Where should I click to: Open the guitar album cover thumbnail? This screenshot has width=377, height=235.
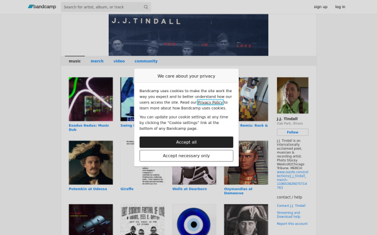(x=253, y=99)
